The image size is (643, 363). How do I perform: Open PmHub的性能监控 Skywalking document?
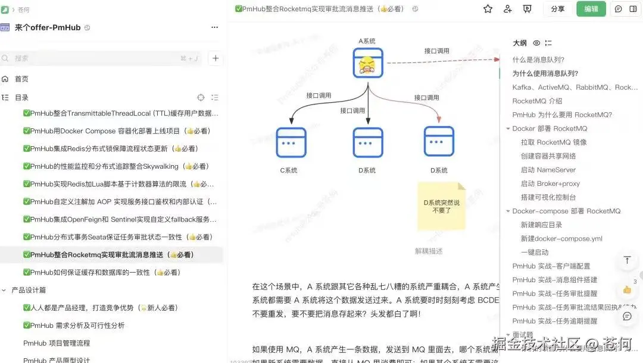(116, 166)
